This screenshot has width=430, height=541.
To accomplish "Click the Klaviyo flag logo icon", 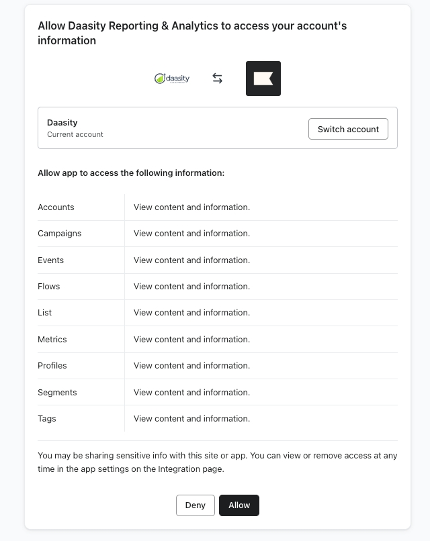I will click(x=263, y=79).
